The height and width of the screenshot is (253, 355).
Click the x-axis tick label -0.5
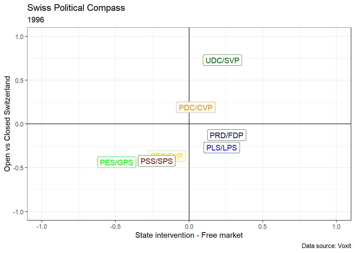point(115,227)
